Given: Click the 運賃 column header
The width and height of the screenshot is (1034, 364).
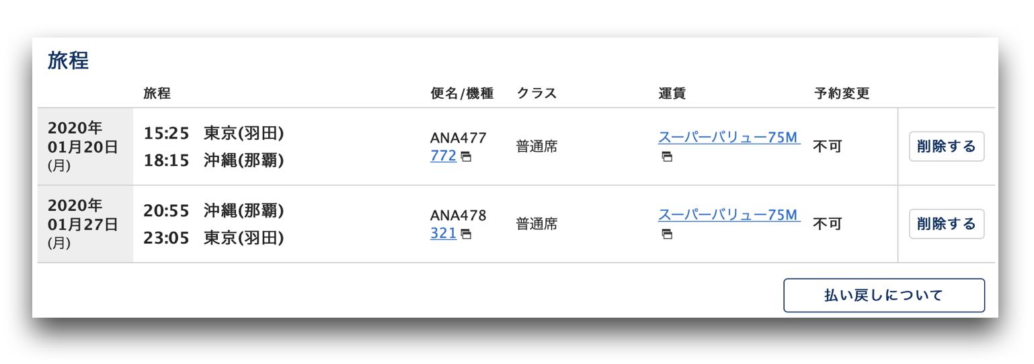Looking at the screenshot, I should click(x=672, y=93).
